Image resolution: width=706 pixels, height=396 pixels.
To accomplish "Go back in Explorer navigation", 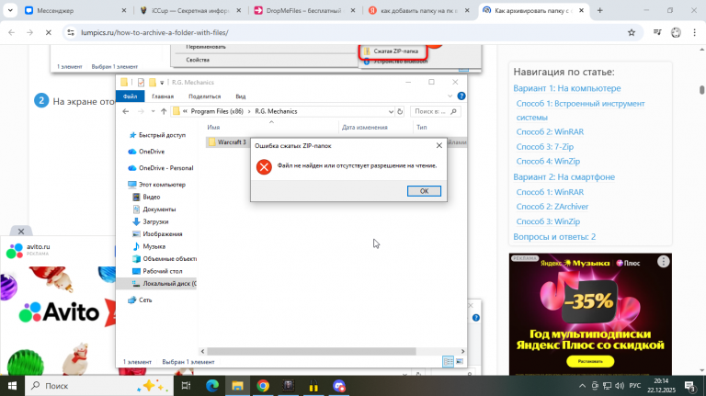I will [126, 111].
